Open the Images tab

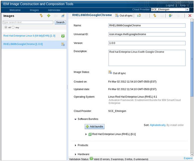click(34, 10)
